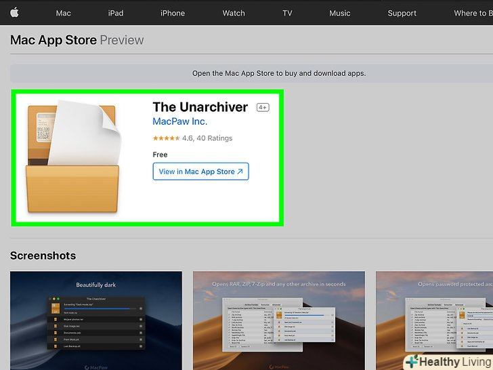Click the 4+ age rating badge

tap(263, 108)
